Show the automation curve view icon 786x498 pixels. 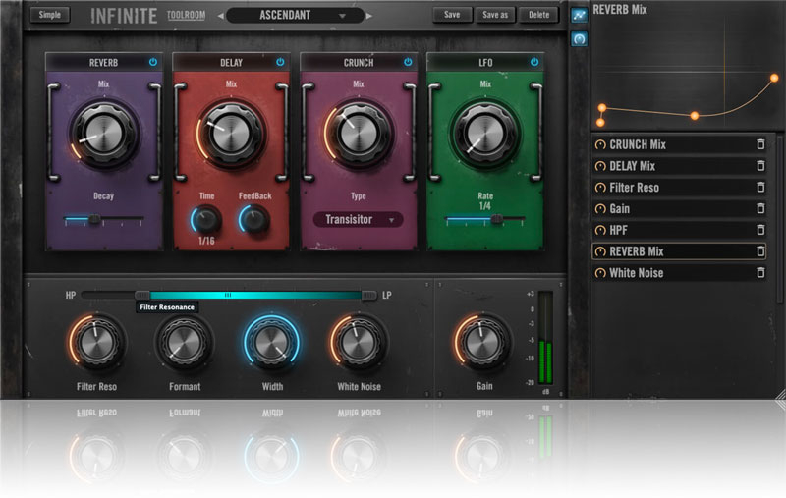[x=579, y=15]
